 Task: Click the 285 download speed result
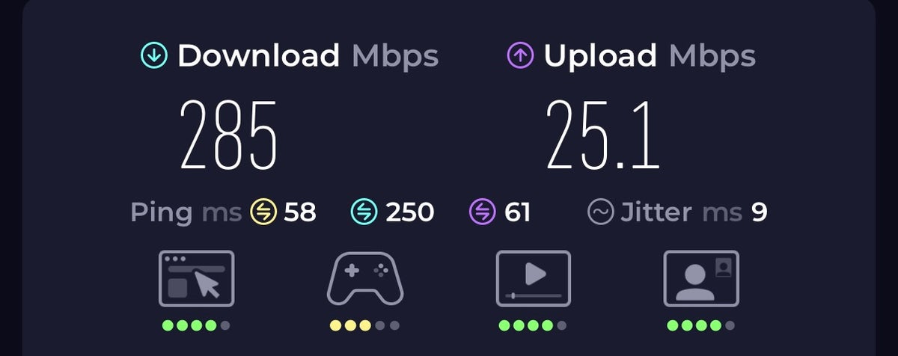(229, 135)
